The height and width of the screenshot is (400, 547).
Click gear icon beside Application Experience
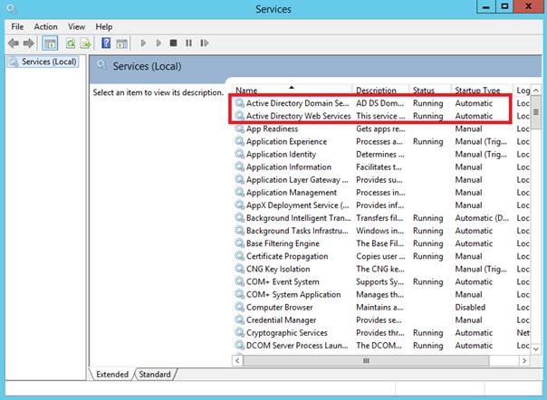pyautogui.click(x=239, y=141)
